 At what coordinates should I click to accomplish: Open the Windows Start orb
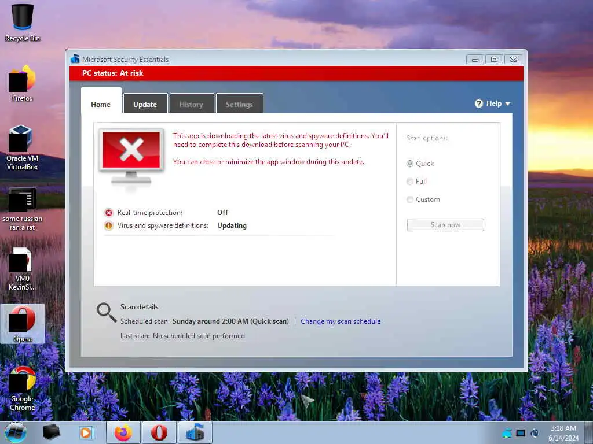(16, 432)
